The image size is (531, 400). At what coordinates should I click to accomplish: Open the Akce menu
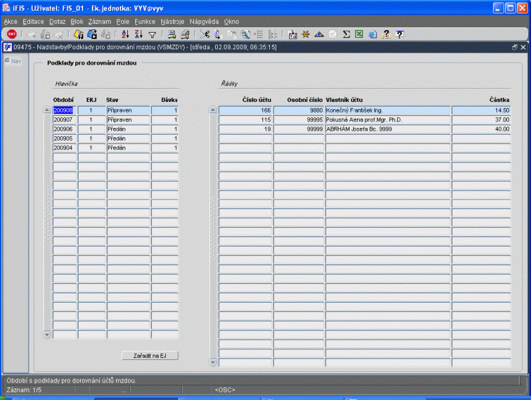[11, 22]
